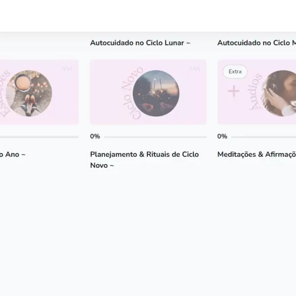Open the pink Ciclo Novo card thumbnail
This screenshot has width=296, height=296.
[148, 92]
